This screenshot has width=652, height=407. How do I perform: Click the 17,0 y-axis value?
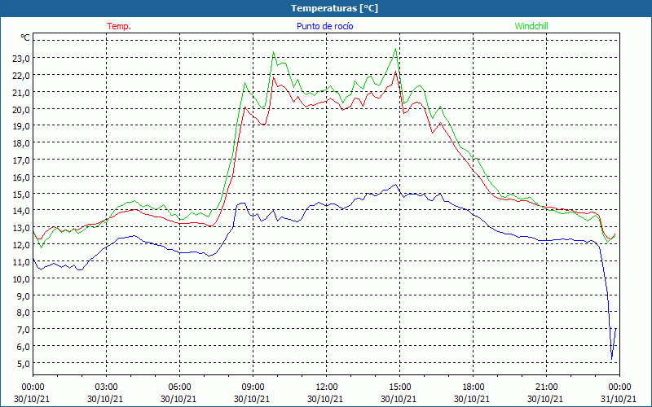[21, 160]
